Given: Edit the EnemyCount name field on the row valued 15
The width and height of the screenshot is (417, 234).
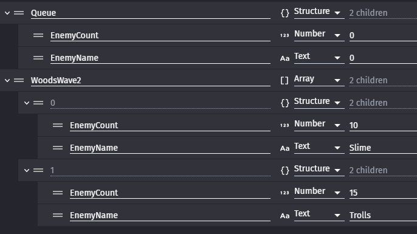Looking at the screenshot, I should point(170,193).
